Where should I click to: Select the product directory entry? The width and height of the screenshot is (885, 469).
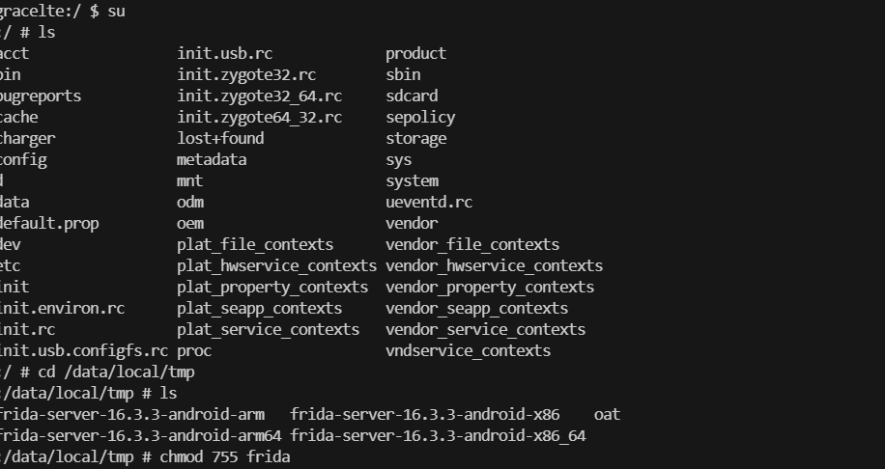[415, 53]
